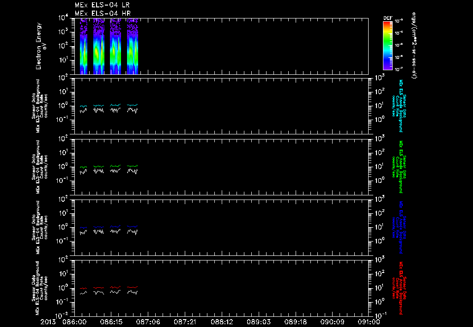Click the "2013" year label
Viewport: 473px width, 327px height.
tap(48, 322)
